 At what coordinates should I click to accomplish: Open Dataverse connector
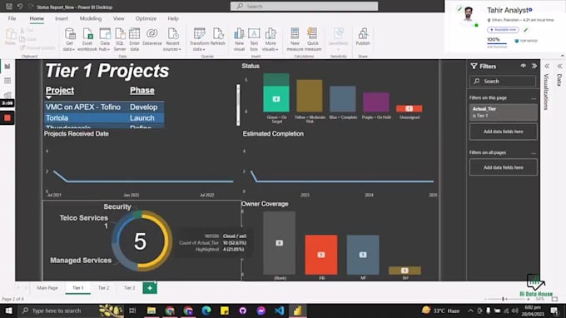click(x=152, y=37)
